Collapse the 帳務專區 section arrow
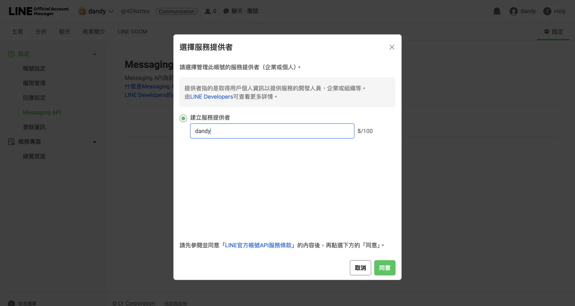 94,142
